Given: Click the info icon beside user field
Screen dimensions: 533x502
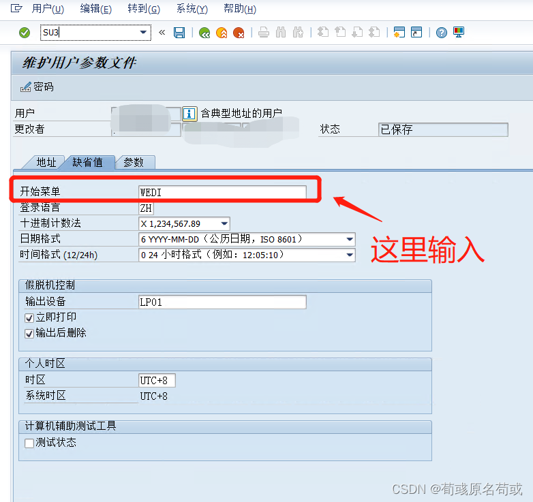Looking at the screenshot, I should tap(189, 114).
